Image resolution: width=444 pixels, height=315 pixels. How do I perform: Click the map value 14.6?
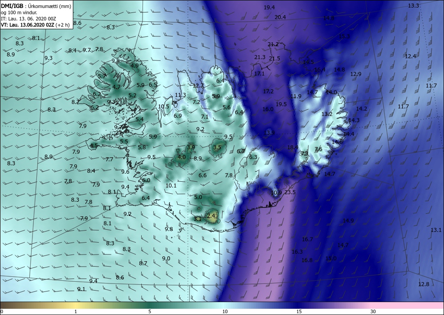pyautogui.click(x=337, y=142)
